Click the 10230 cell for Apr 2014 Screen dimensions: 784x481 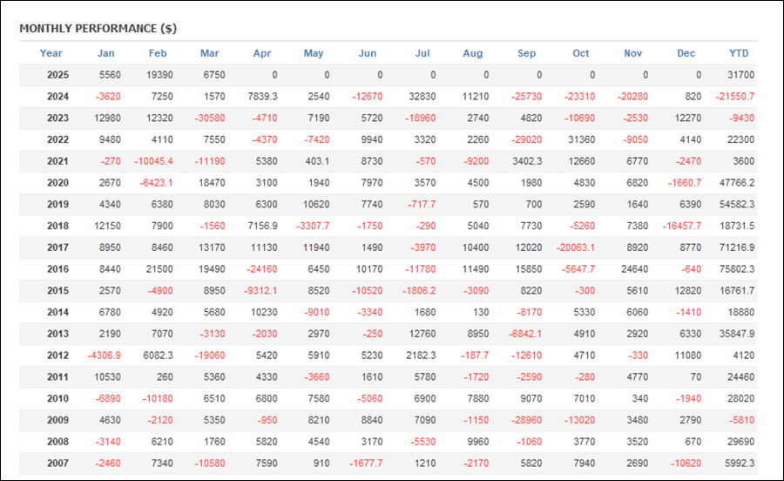pyautogui.click(x=264, y=312)
